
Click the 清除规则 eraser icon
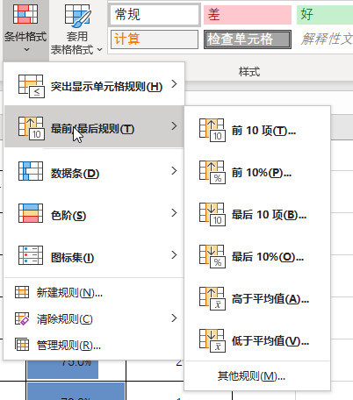(22, 318)
